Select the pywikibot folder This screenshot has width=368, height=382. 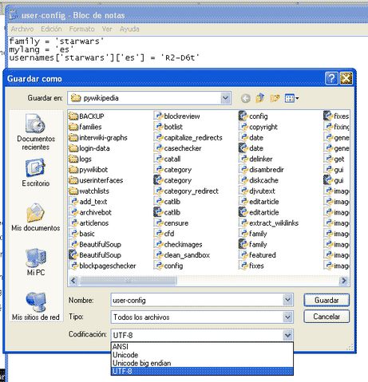[x=89, y=170]
